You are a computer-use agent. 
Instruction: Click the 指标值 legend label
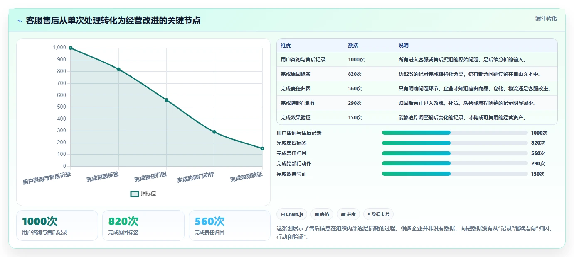[x=148, y=194]
